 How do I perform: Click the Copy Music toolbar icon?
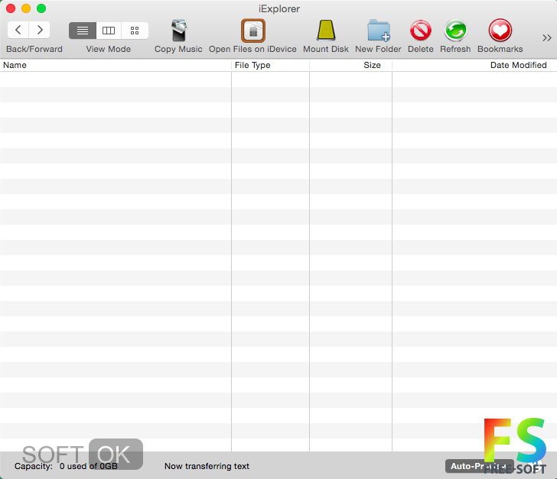[x=179, y=31]
